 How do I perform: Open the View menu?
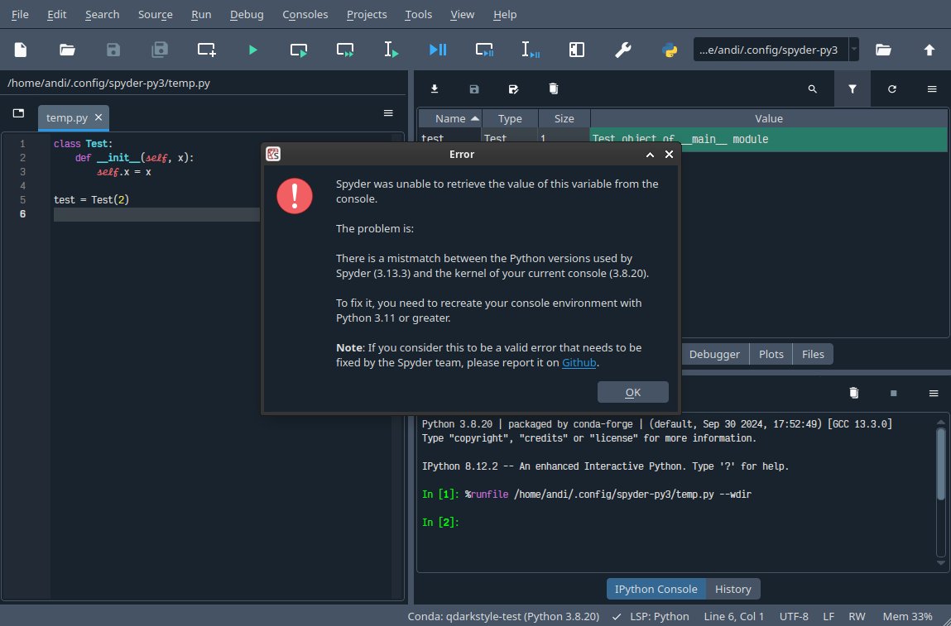tap(462, 15)
